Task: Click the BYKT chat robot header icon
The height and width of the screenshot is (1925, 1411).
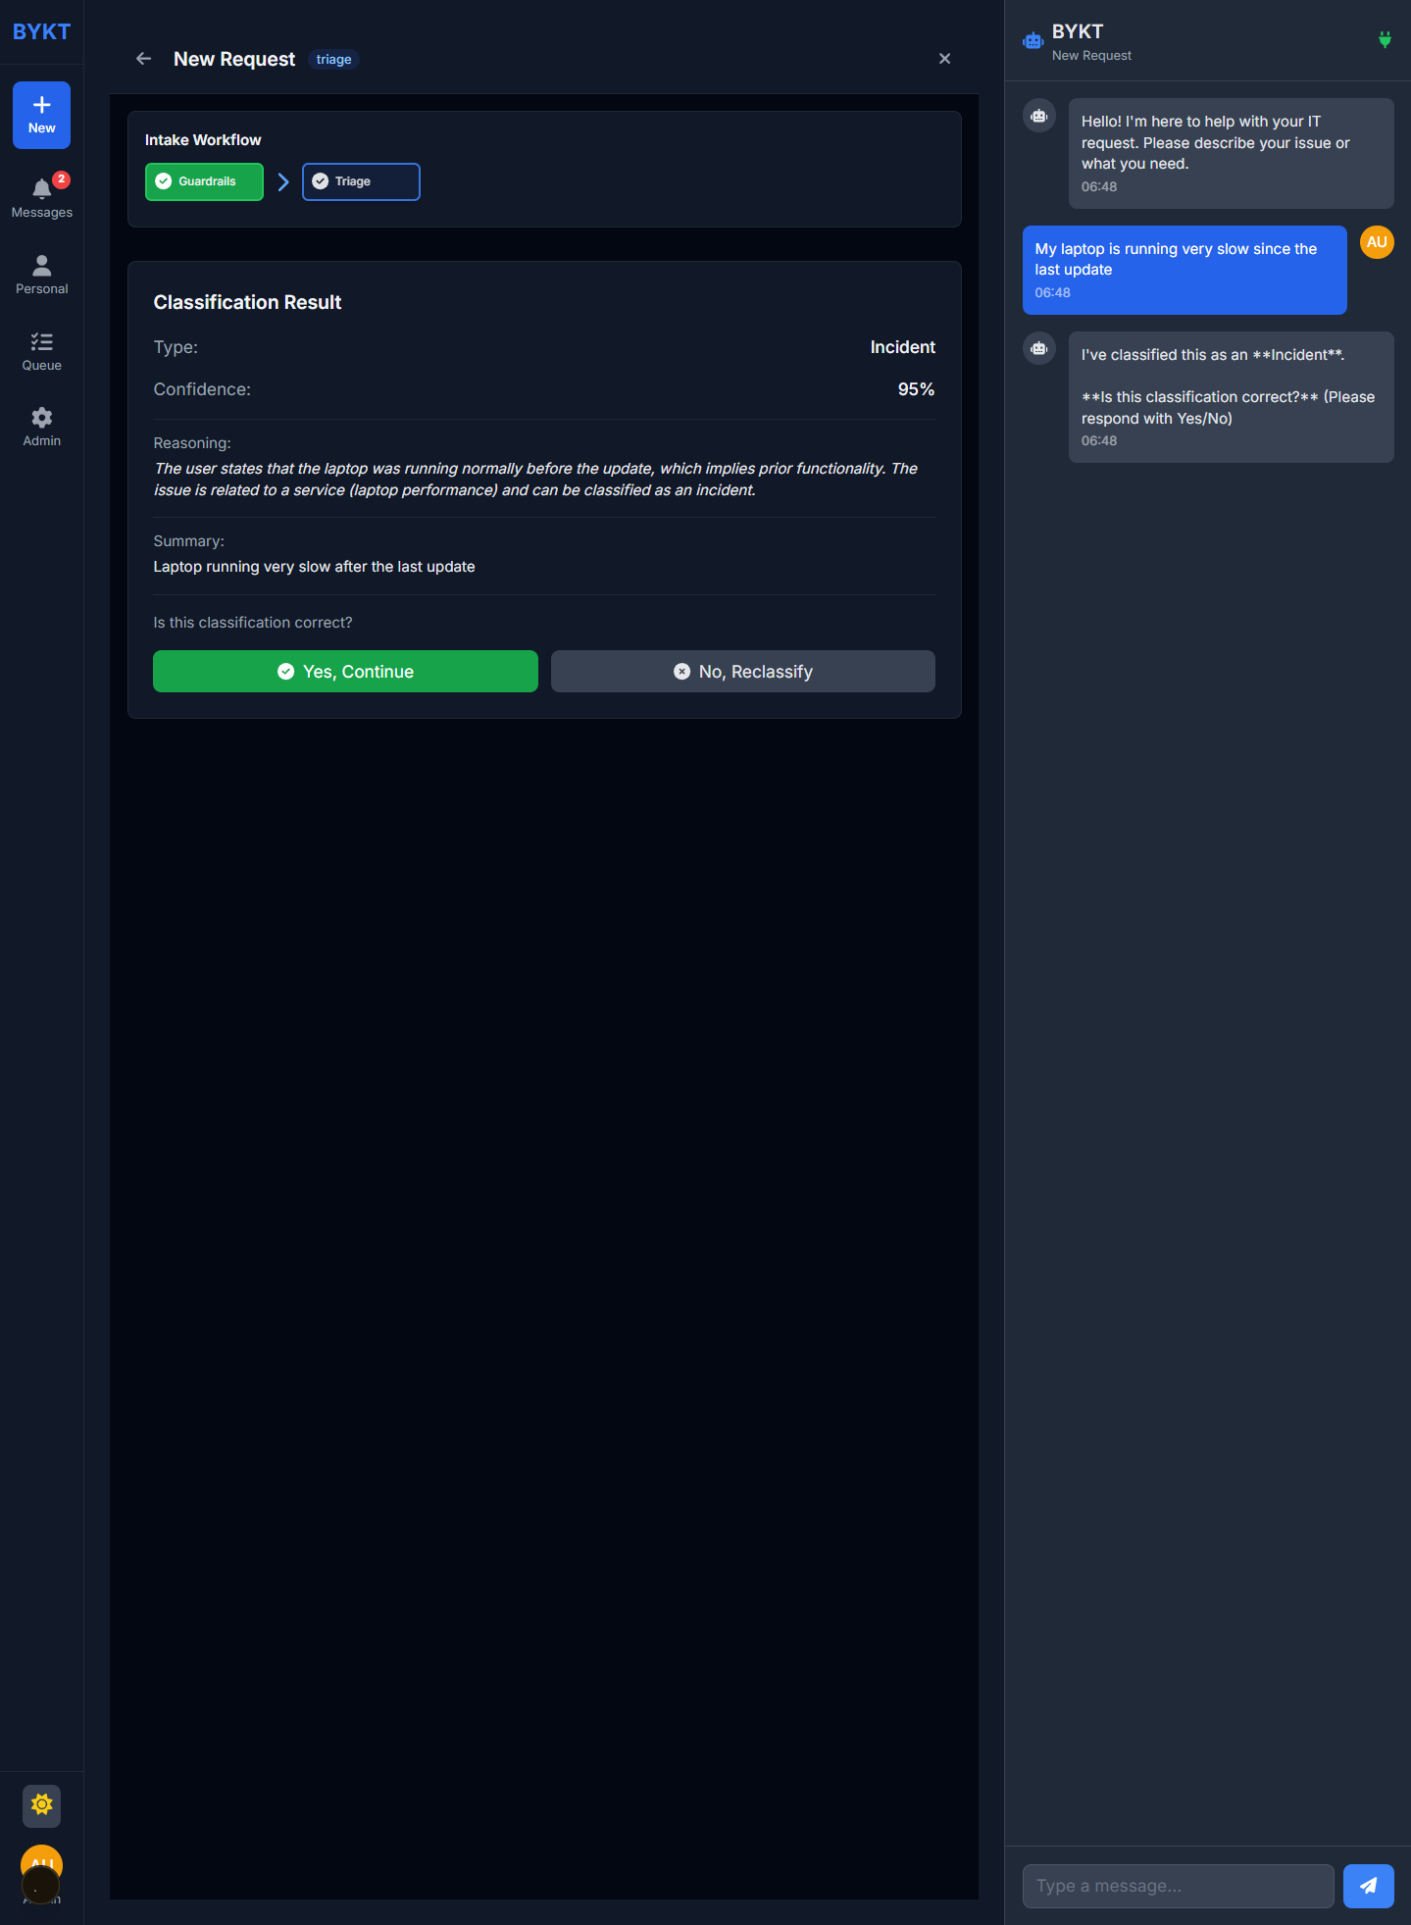Action: (1033, 41)
